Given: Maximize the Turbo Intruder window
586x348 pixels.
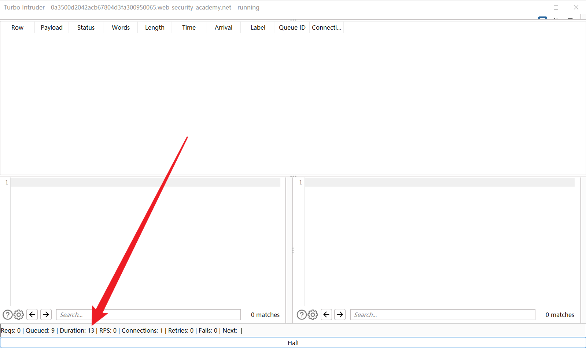Looking at the screenshot, I should point(556,7).
